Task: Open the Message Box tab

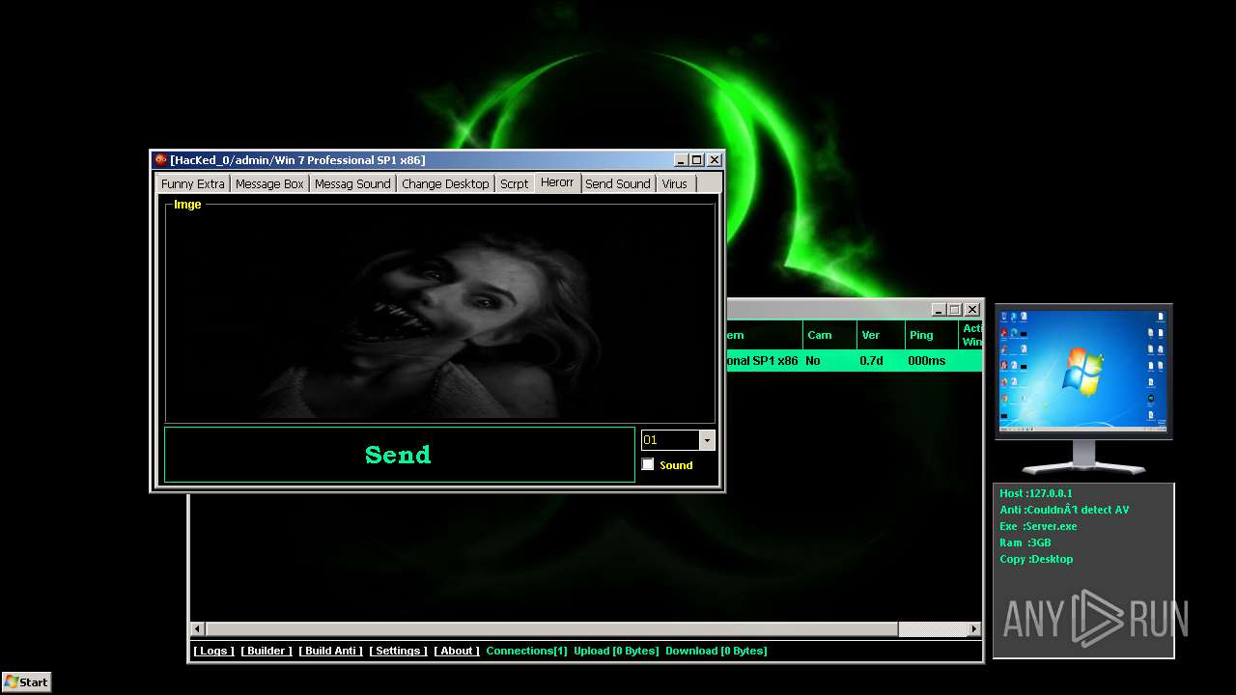Action: point(269,183)
